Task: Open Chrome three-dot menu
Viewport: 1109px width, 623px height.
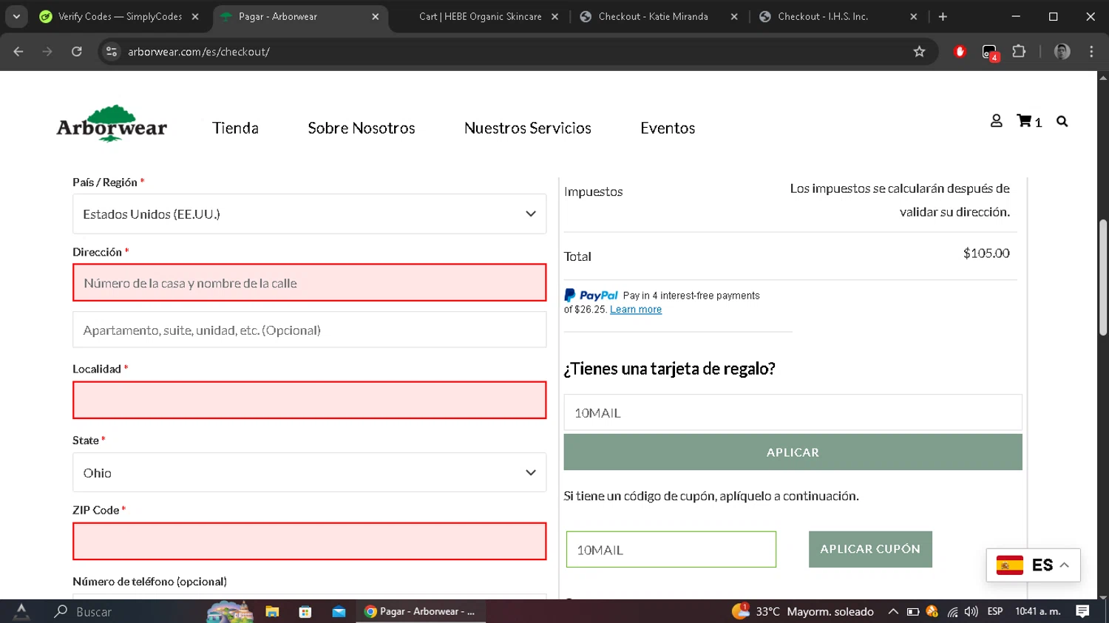Action: [1091, 51]
